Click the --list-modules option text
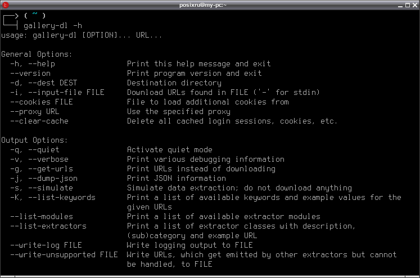The height and width of the screenshot is (278, 420). [42, 216]
